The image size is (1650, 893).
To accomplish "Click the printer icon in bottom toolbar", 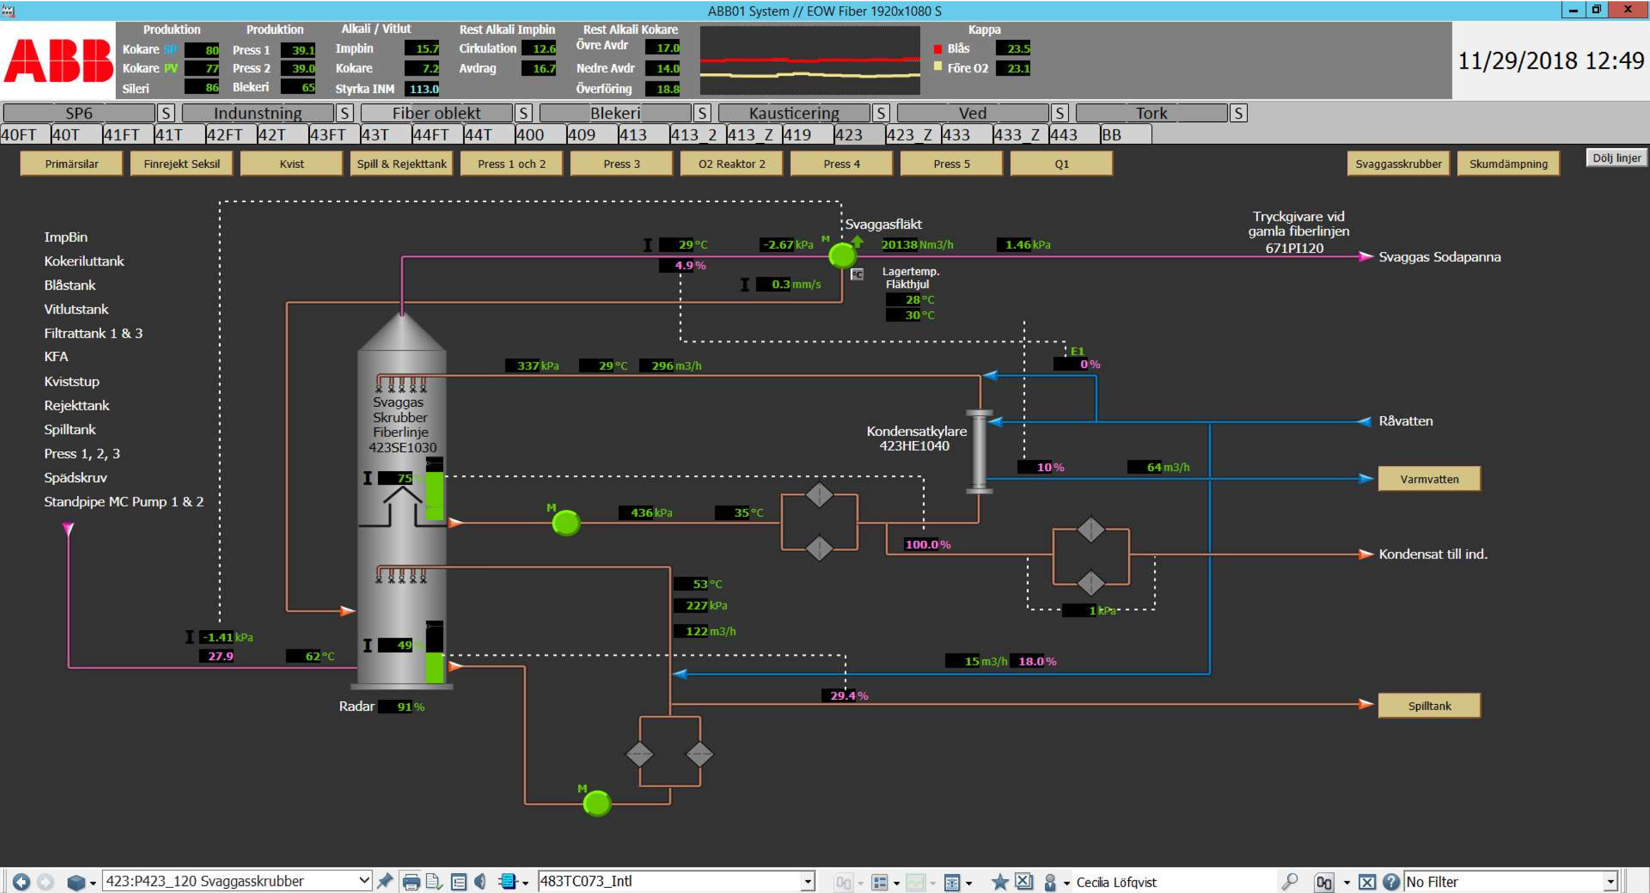I will click(x=411, y=882).
